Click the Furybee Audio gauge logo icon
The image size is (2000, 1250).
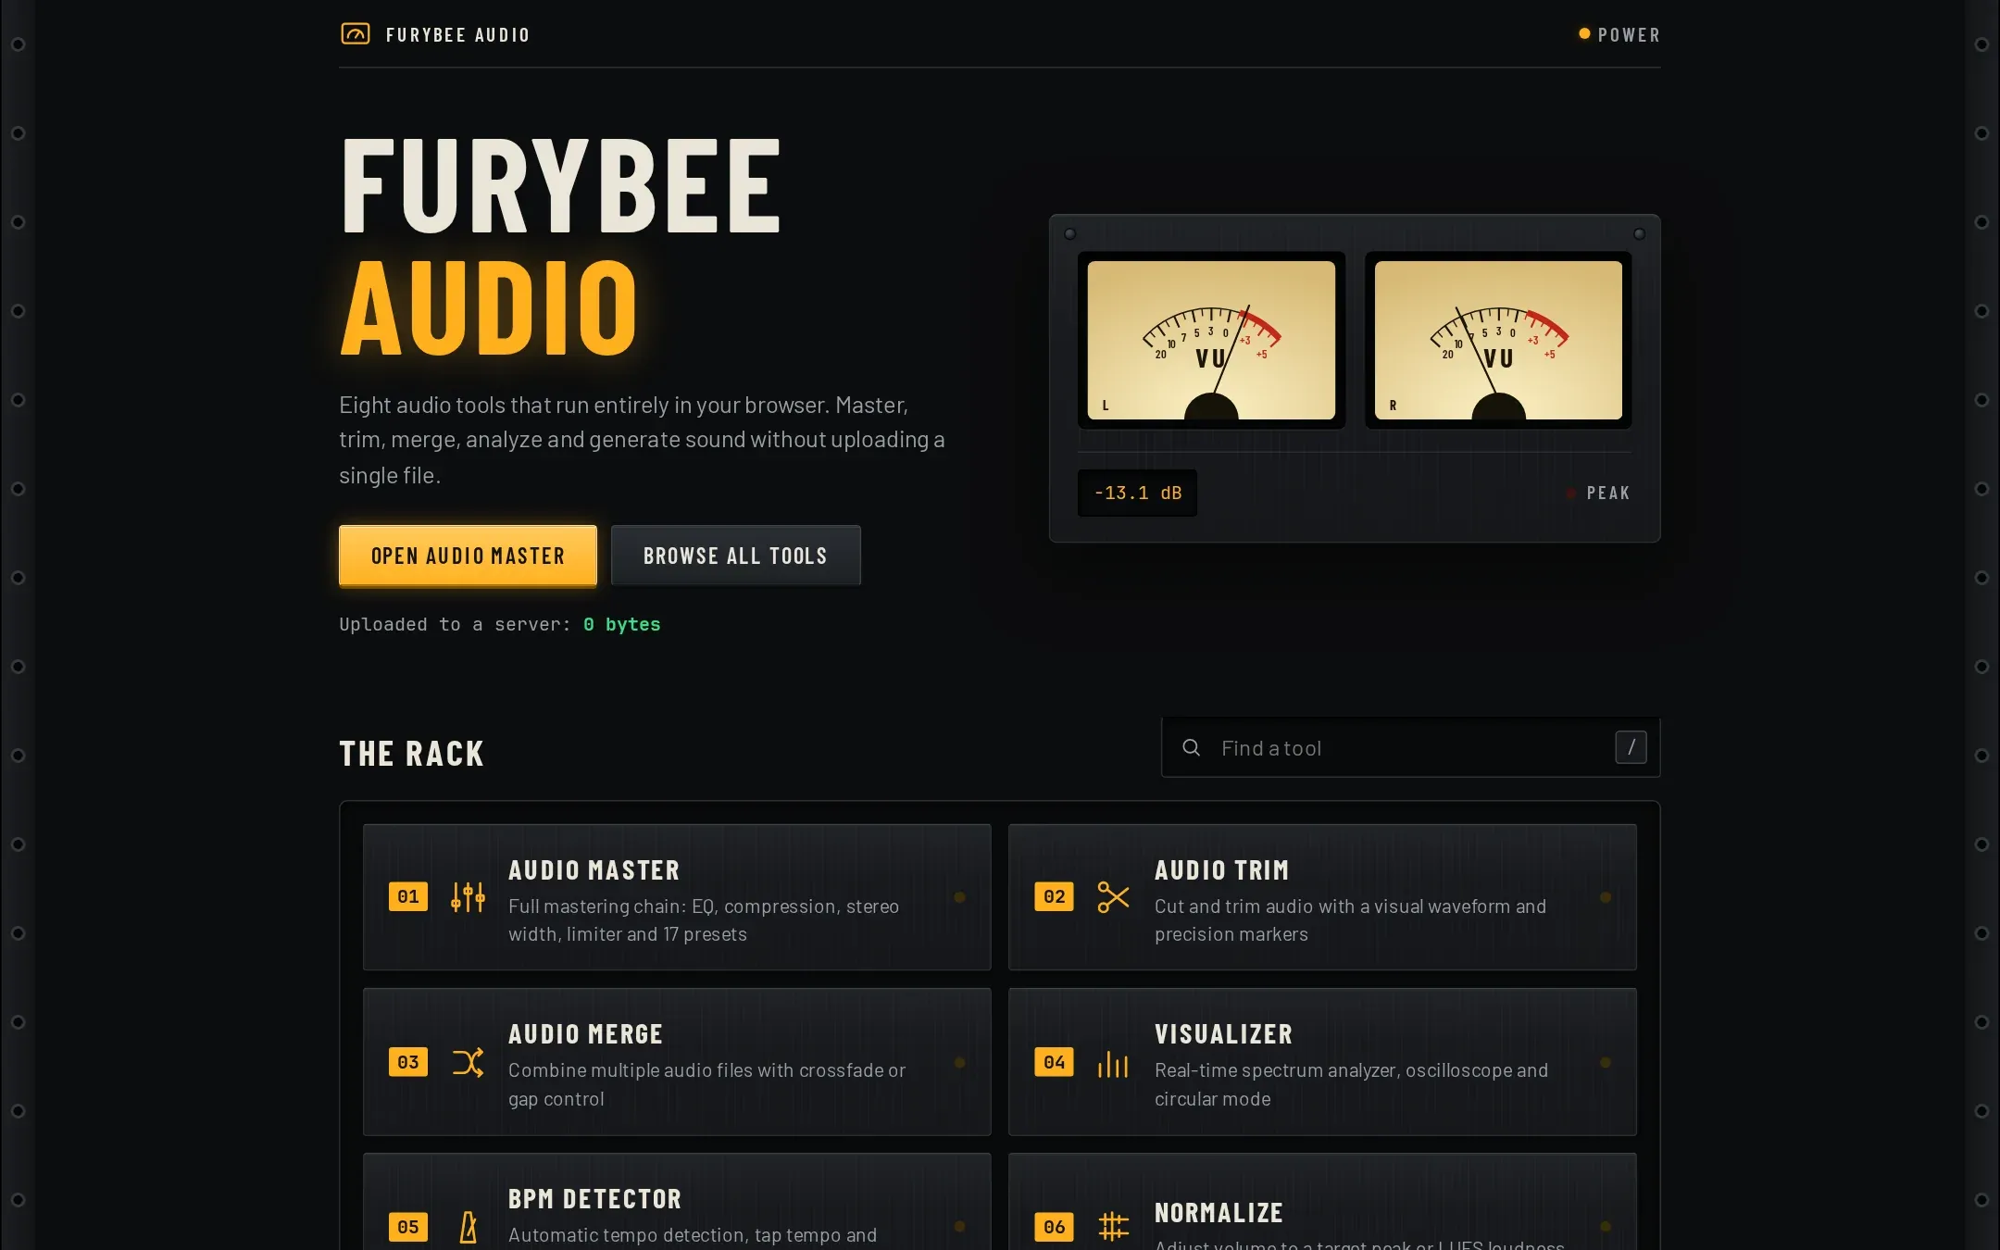point(356,34)
